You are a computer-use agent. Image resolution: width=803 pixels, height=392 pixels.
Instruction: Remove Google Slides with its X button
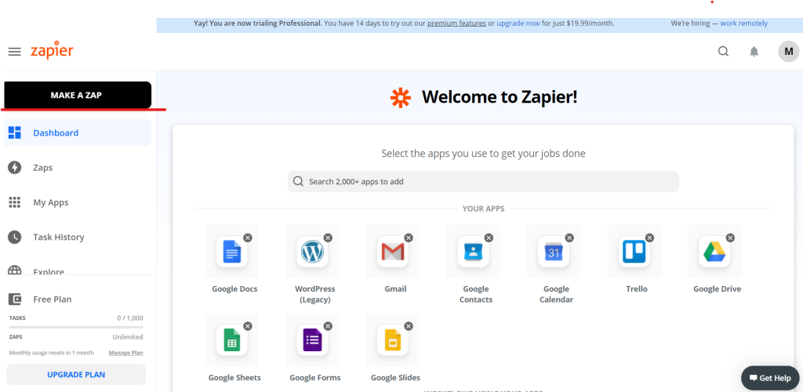click(x=409, y=326)
